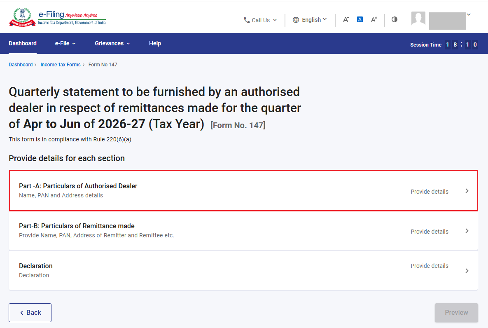Viewport: 488px width, 328px height.
Task: Go to the Dashboard tab in navbar
Action: click(x=23, y=43)
